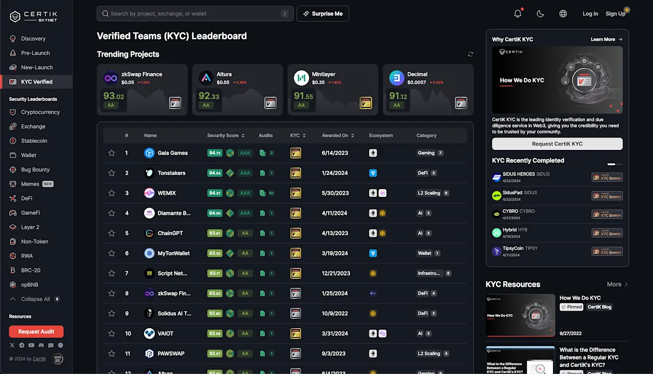
Task: Favorite Gala Games with the star
Action: tap(111, 153)
